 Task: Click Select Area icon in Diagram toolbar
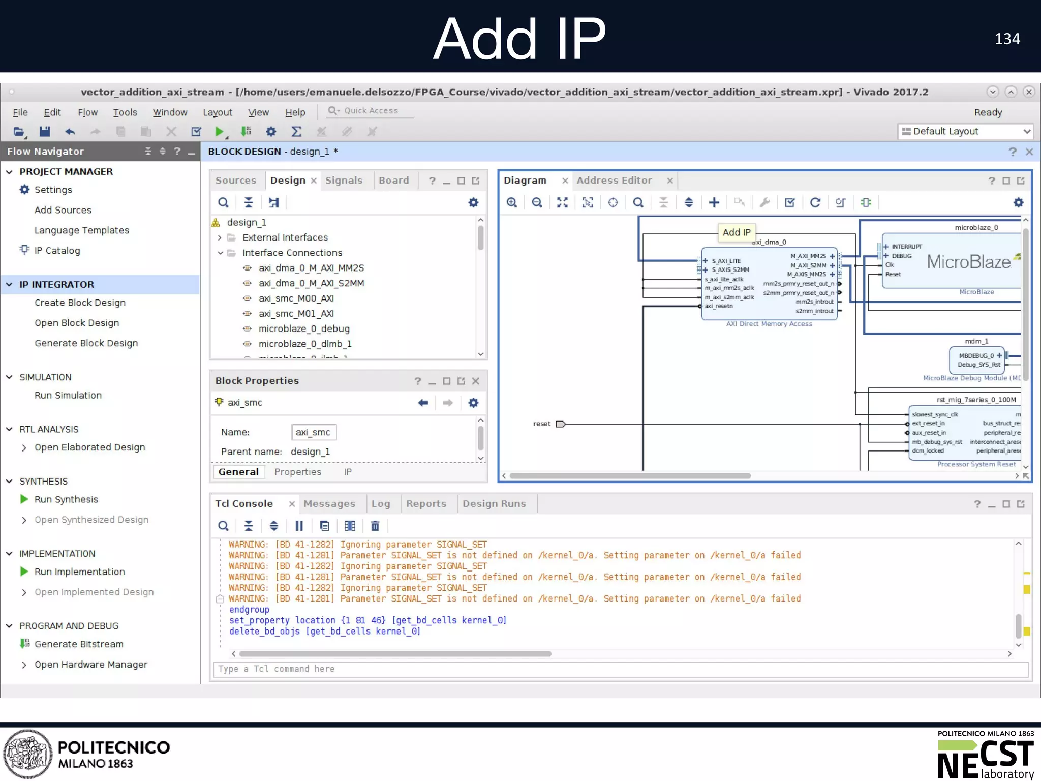588,202
